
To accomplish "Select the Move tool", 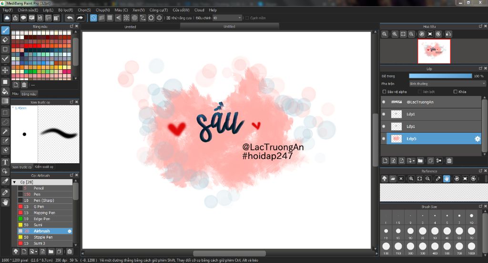I will point(5,71).
